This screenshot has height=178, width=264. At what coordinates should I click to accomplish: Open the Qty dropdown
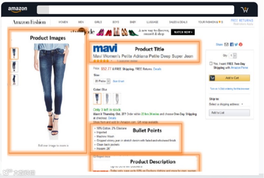click(233, 55)
